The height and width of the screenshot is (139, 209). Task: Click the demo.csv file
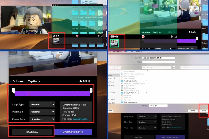(127, 95)
